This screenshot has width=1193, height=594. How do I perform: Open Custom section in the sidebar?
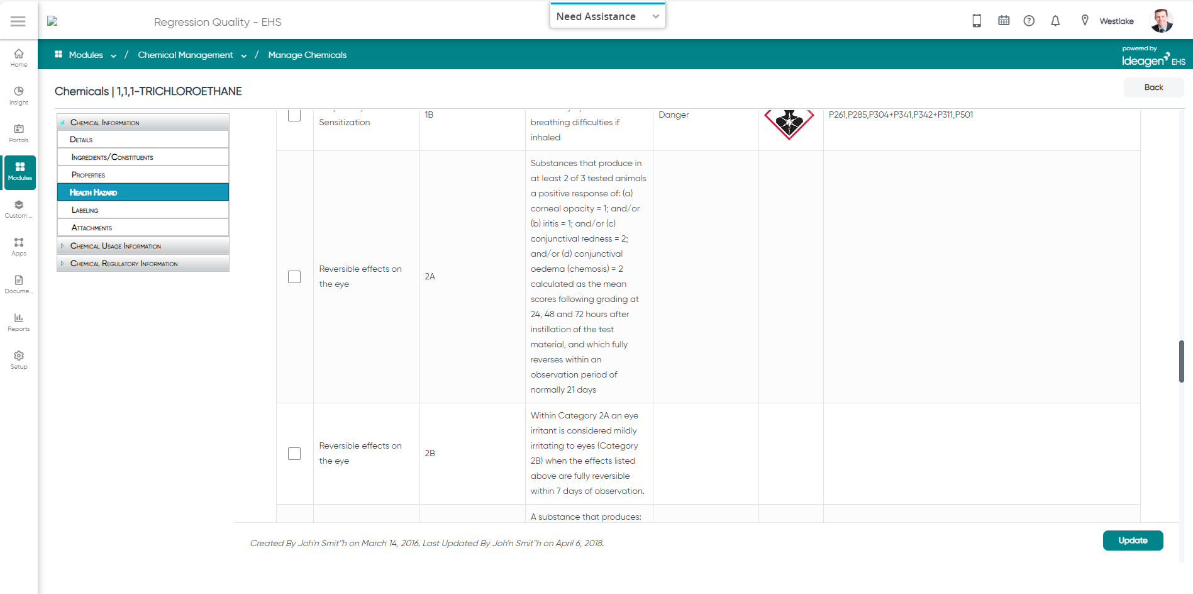click(19, 209)
